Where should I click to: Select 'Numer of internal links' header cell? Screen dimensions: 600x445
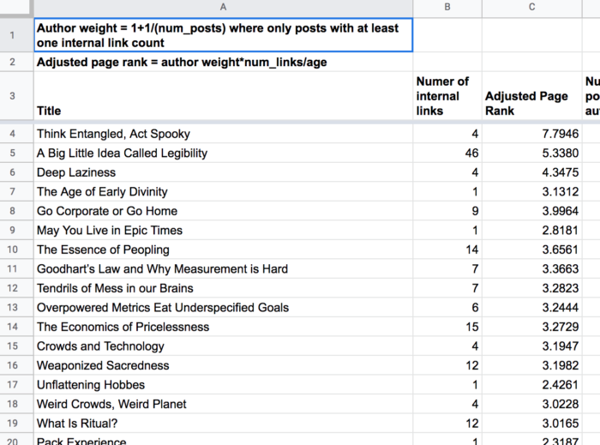pyautogui.click(x=447, y=96)
